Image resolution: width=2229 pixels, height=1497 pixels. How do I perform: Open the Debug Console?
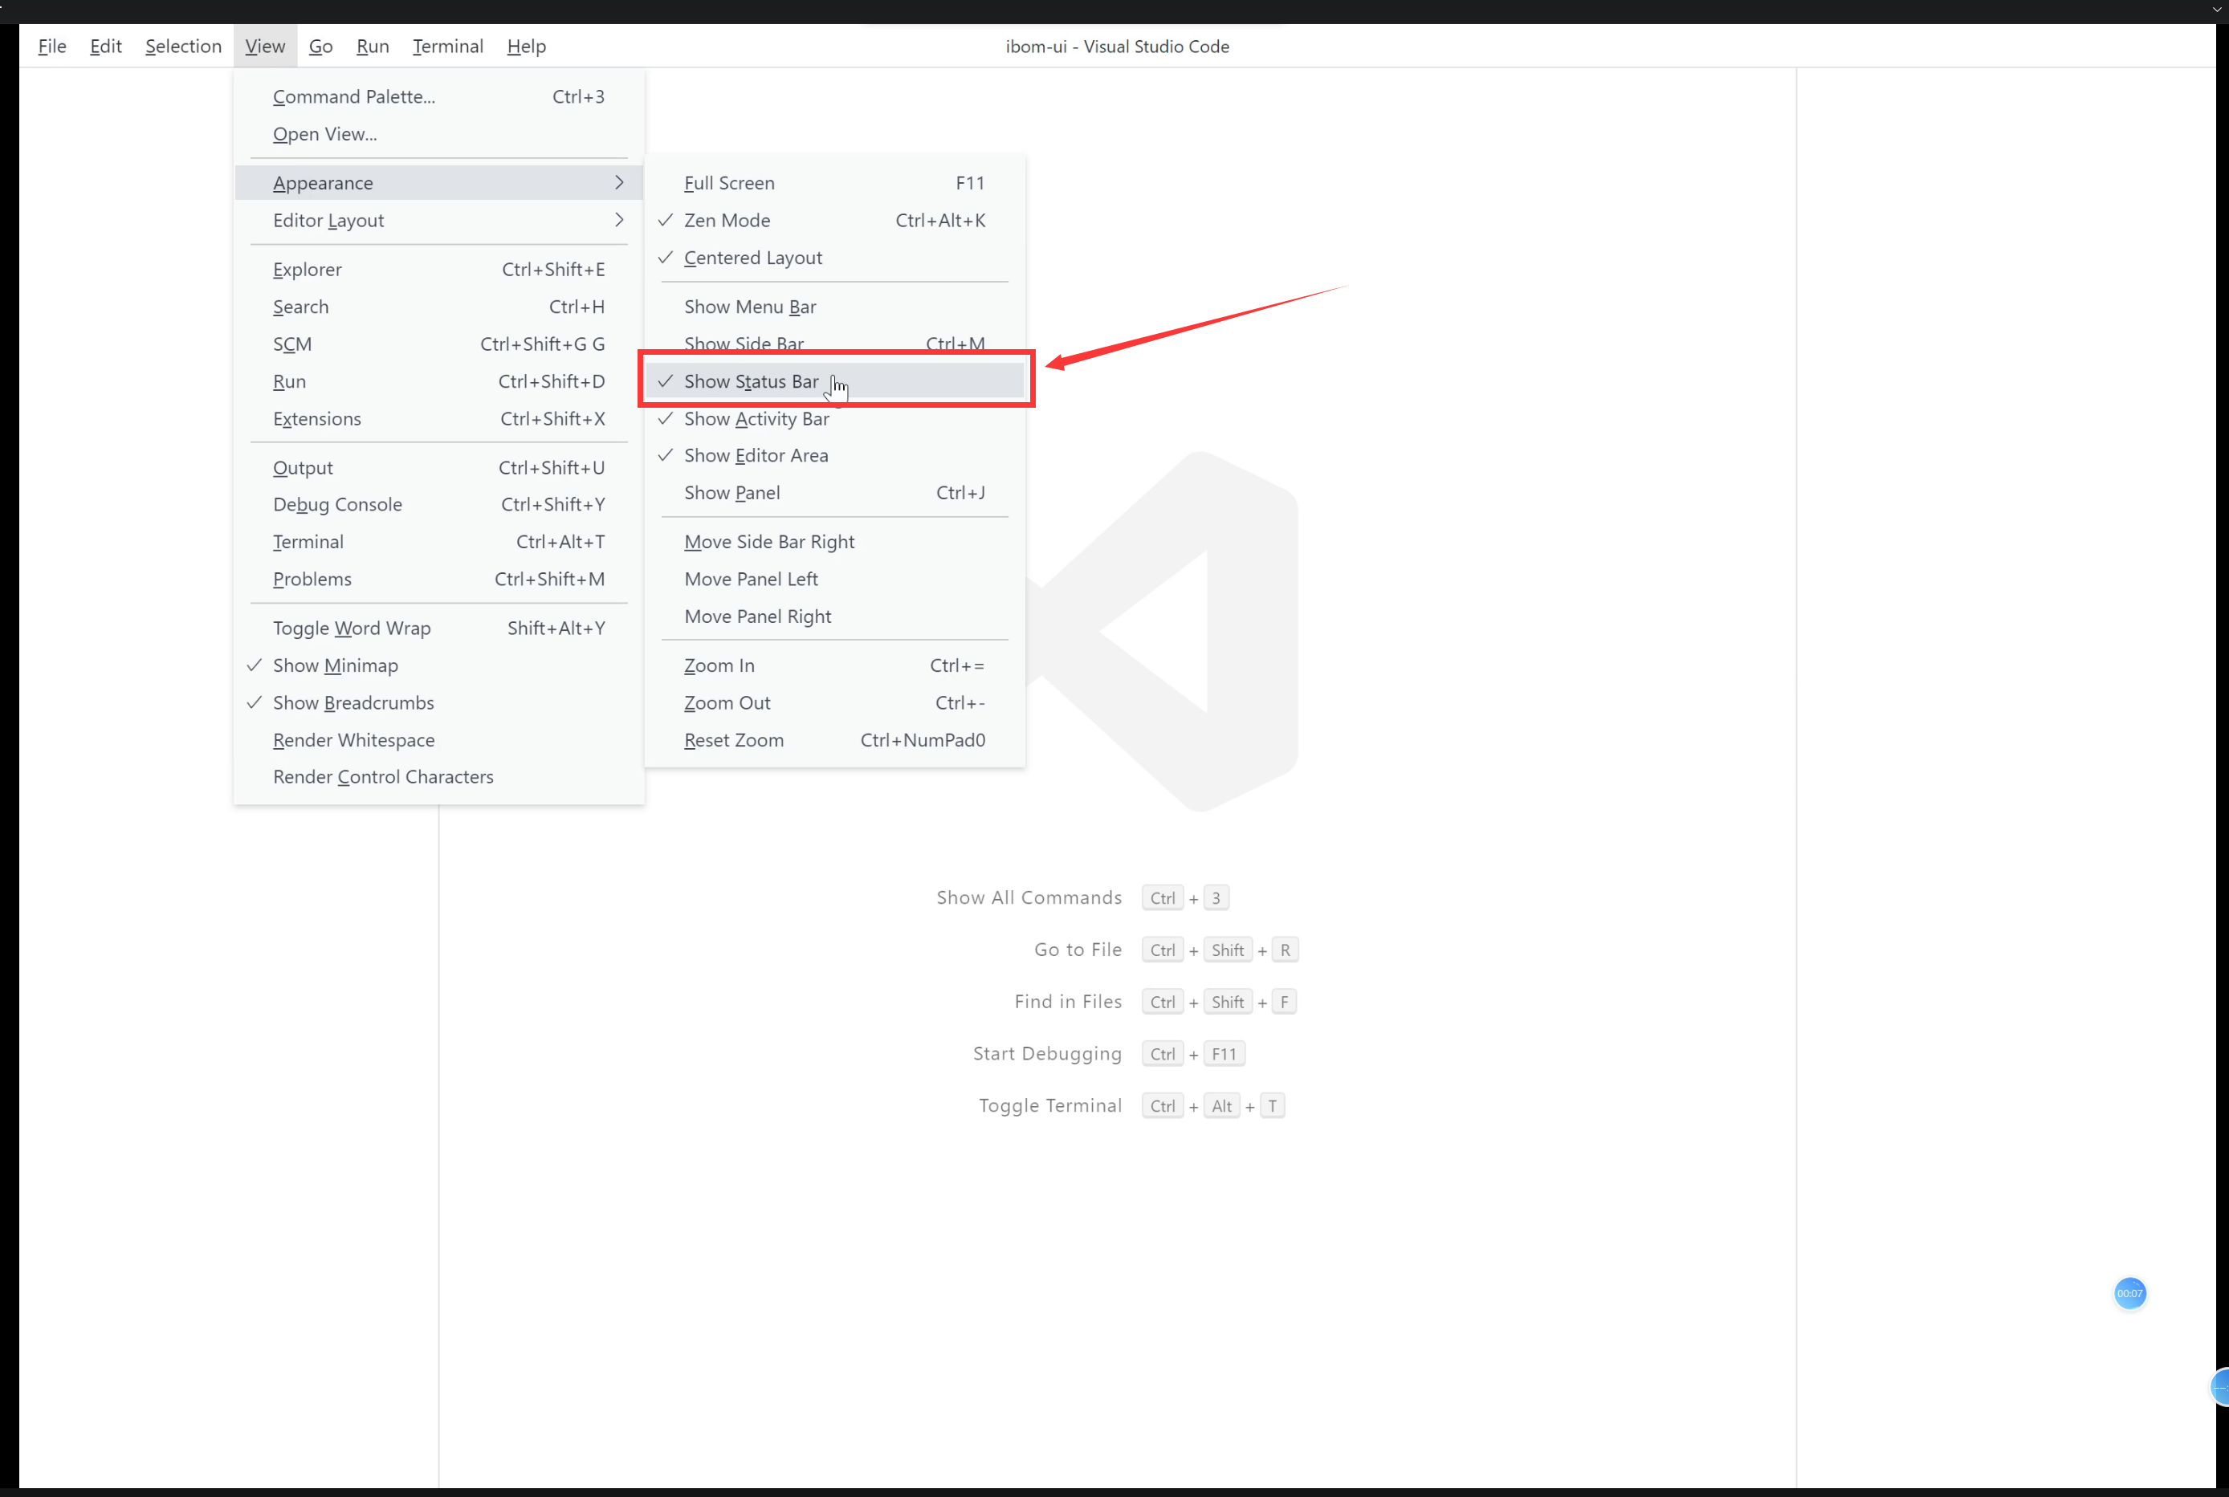(x=336, y=504)
